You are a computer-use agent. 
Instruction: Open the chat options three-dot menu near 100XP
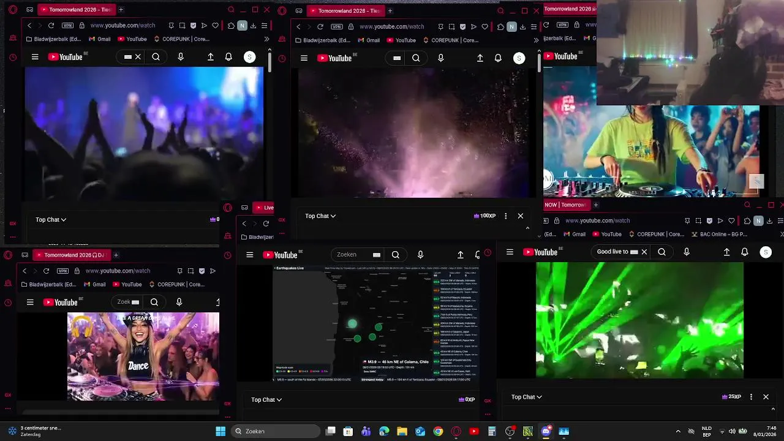point(505,216)
